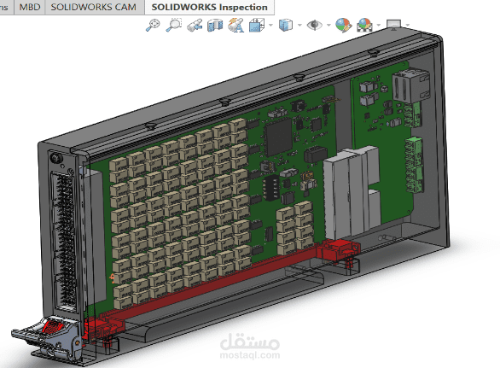Select the SOLIDWORKS Inspection tab
The image size is (500, 368).
click(x=210, y=7)
